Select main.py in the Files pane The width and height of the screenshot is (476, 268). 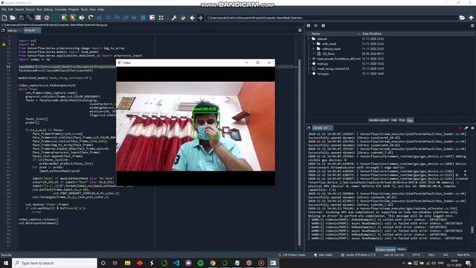click(322, 64)
